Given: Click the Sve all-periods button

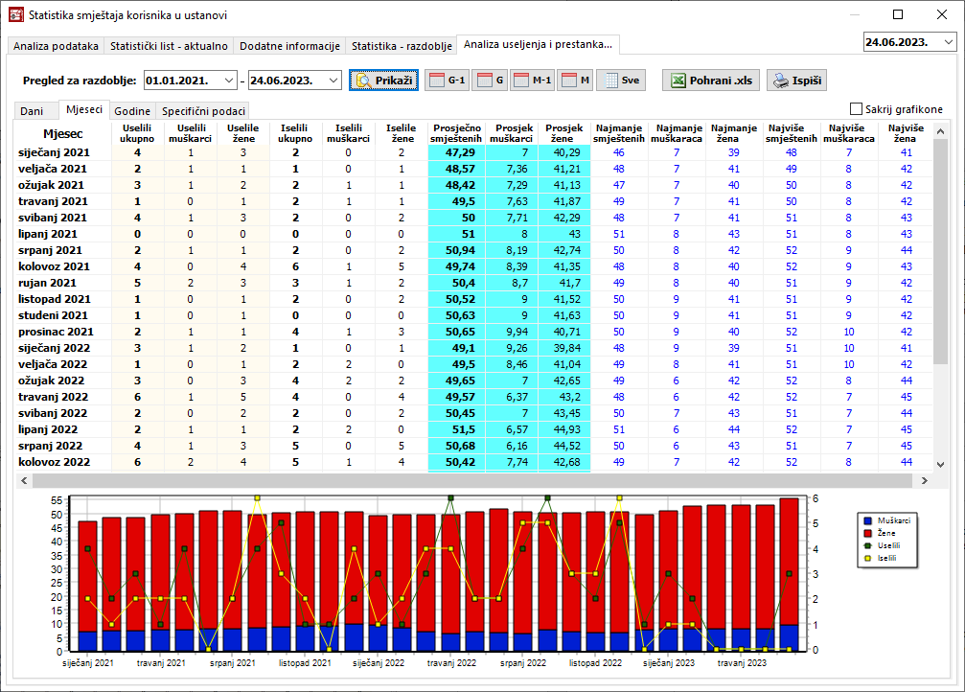Looking at the screenshot, I should tap(620, 81).
